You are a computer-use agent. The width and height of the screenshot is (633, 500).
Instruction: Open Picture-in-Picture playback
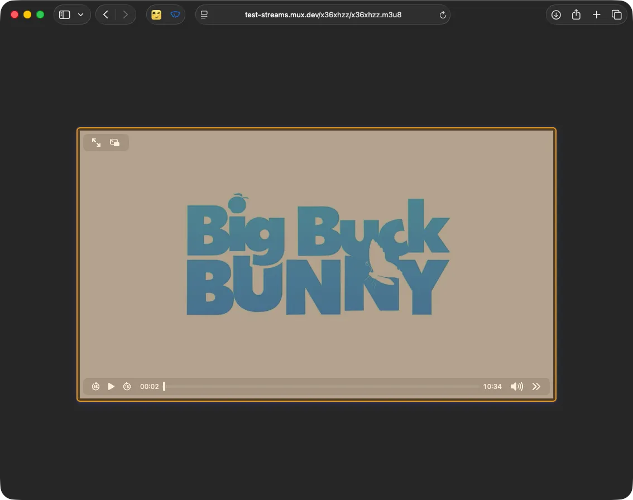pyautogui.click(x=114, y=142)
